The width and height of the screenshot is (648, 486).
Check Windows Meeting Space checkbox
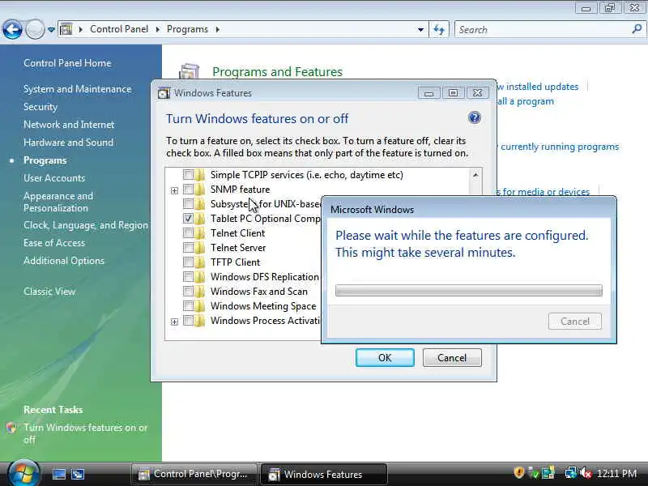coord(188,306)
